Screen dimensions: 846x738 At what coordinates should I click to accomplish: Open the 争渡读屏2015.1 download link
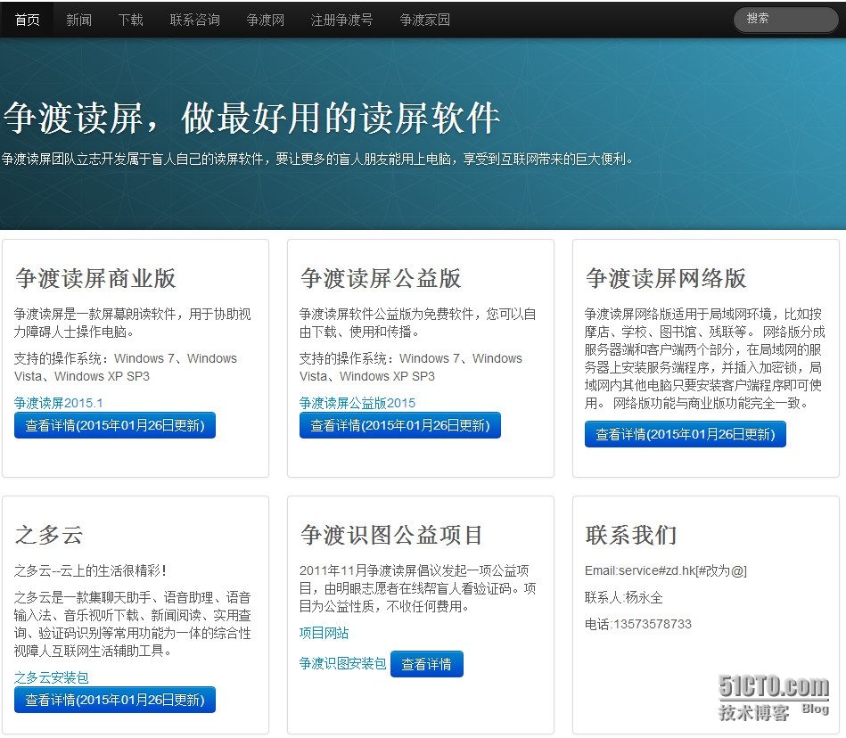click(58, 403)
